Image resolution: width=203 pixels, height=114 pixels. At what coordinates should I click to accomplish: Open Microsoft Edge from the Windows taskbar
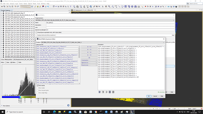click(54, 112)
